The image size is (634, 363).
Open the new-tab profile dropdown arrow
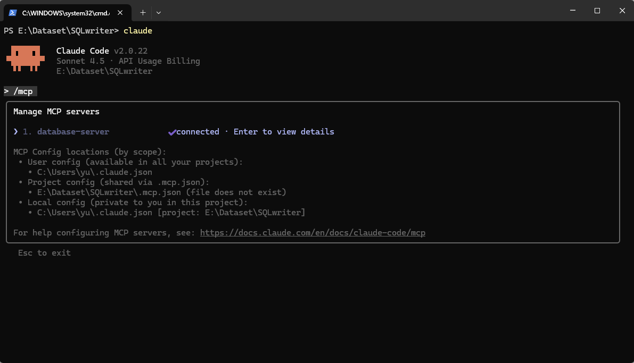tap(159, 13)
